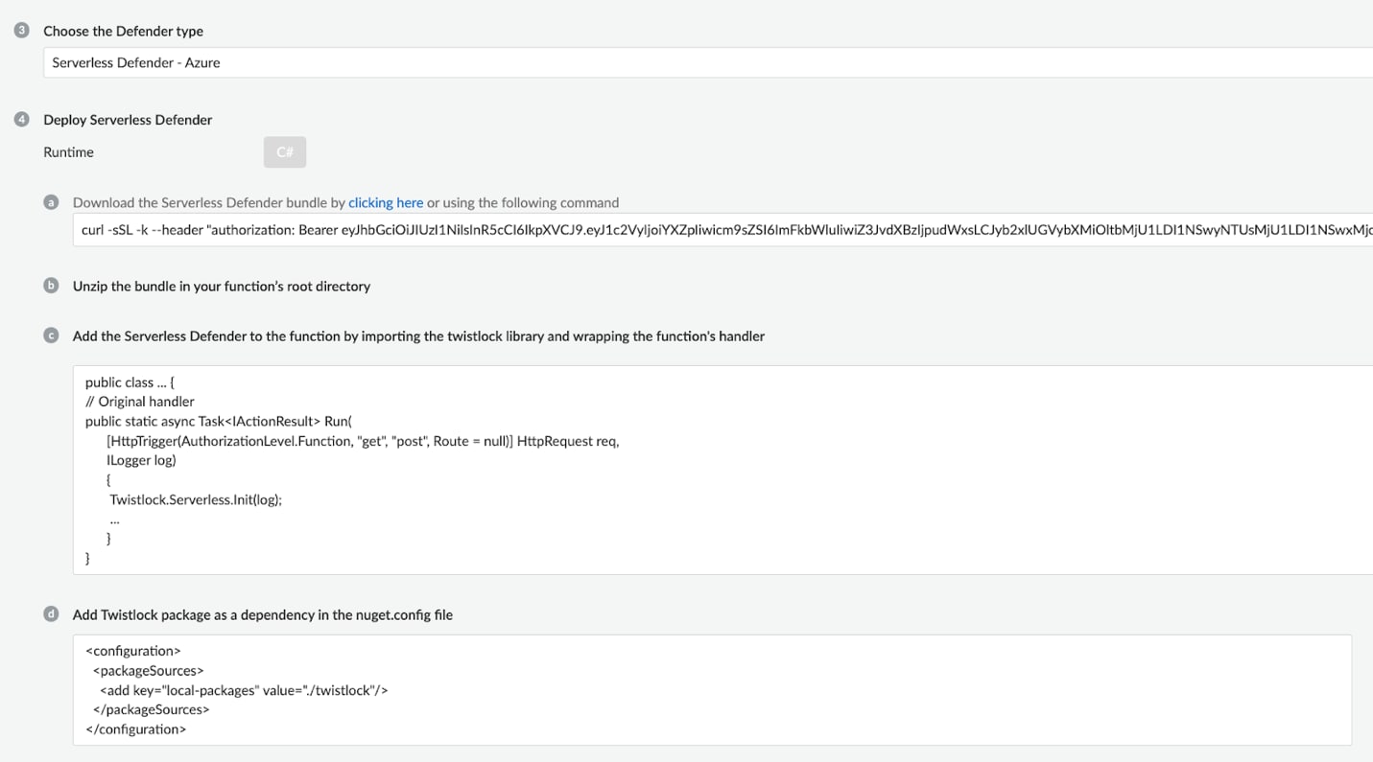Click the C# handler code snippet box

(722, 470)
